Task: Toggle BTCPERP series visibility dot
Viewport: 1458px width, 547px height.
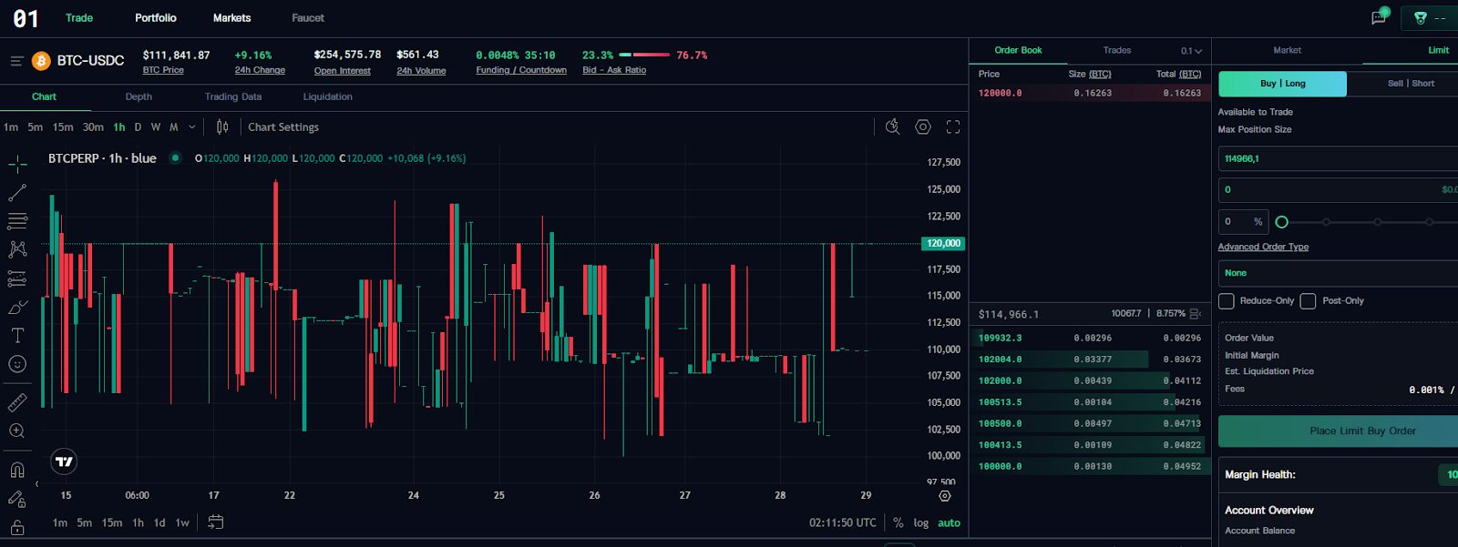Action: 175,158
